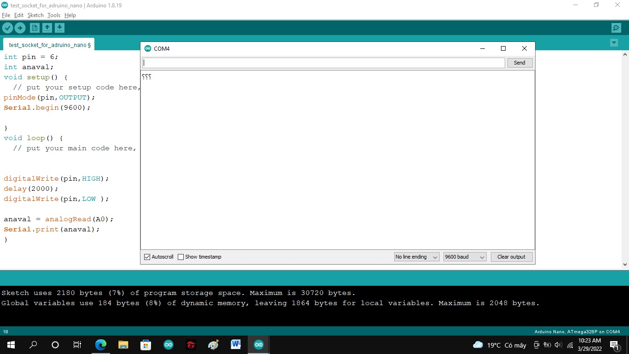
Task: Open the Tools menu
Action: [x=53, y=15]
